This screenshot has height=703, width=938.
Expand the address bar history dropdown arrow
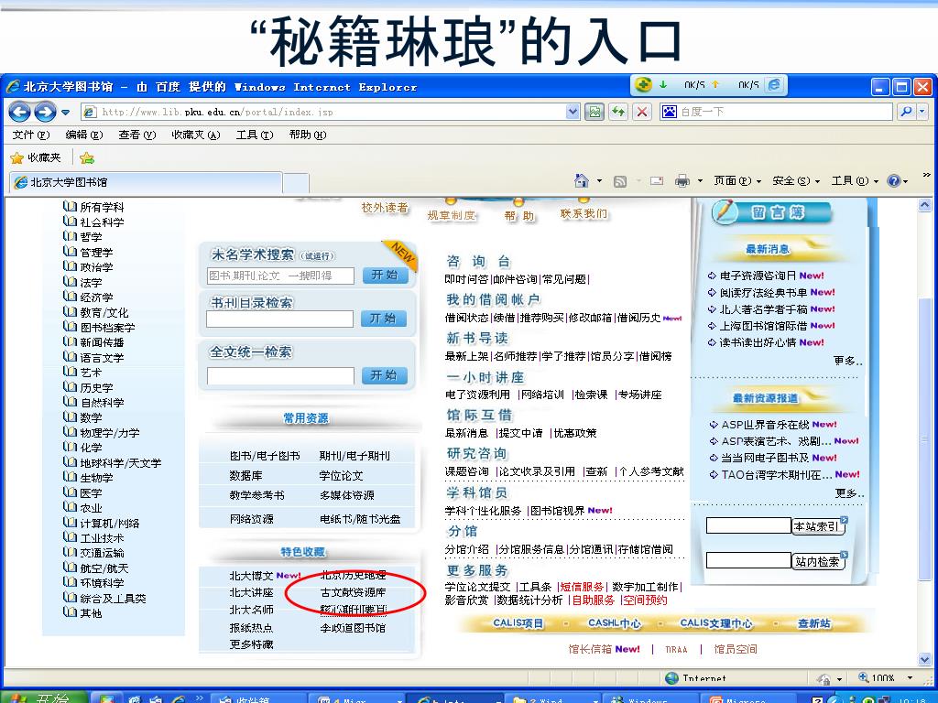[x=573, y=112]
